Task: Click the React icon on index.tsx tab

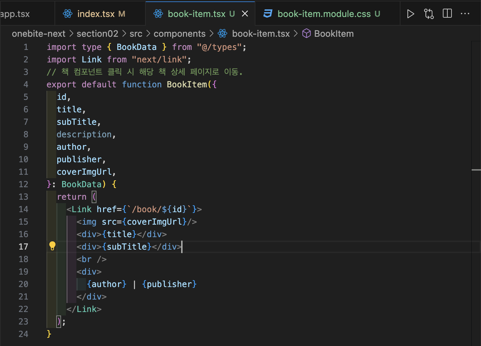Action: click(68, 14)
